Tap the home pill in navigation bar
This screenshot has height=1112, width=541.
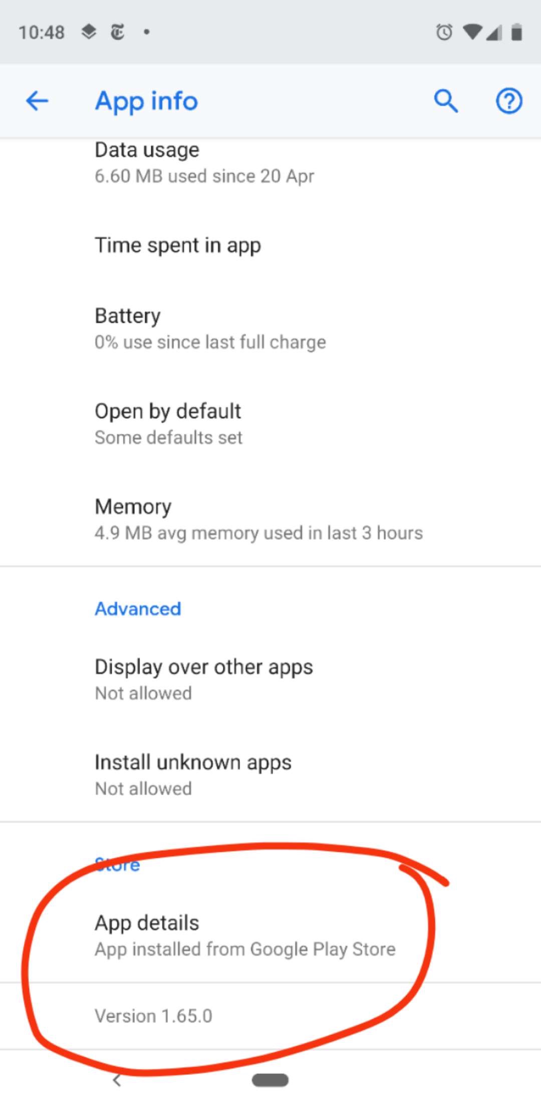point(270,1080)
